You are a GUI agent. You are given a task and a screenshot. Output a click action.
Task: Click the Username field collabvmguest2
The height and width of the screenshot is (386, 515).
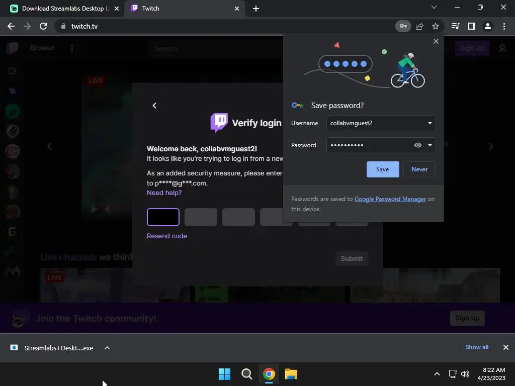(381, 123)
